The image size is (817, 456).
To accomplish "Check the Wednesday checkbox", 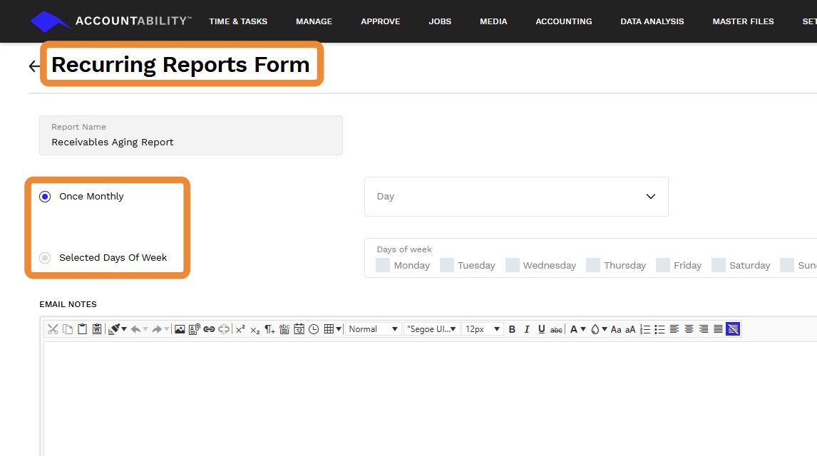I will (x=512, y=265).
